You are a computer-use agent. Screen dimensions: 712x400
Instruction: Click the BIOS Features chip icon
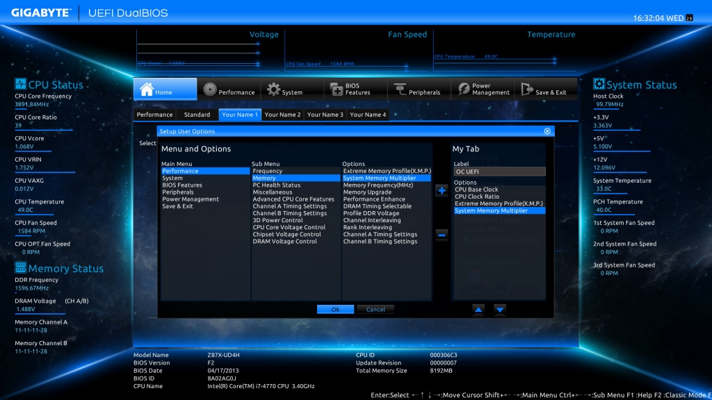click(x=337, y=90)
